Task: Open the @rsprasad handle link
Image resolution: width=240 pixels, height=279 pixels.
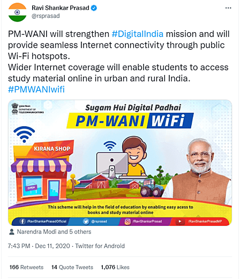Action: tap(46, 16)
